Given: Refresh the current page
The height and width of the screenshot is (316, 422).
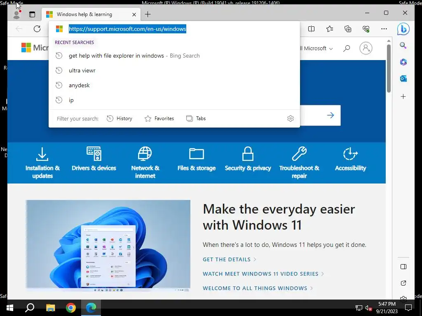Looking at the screenshot, I should tap(37, 29).
